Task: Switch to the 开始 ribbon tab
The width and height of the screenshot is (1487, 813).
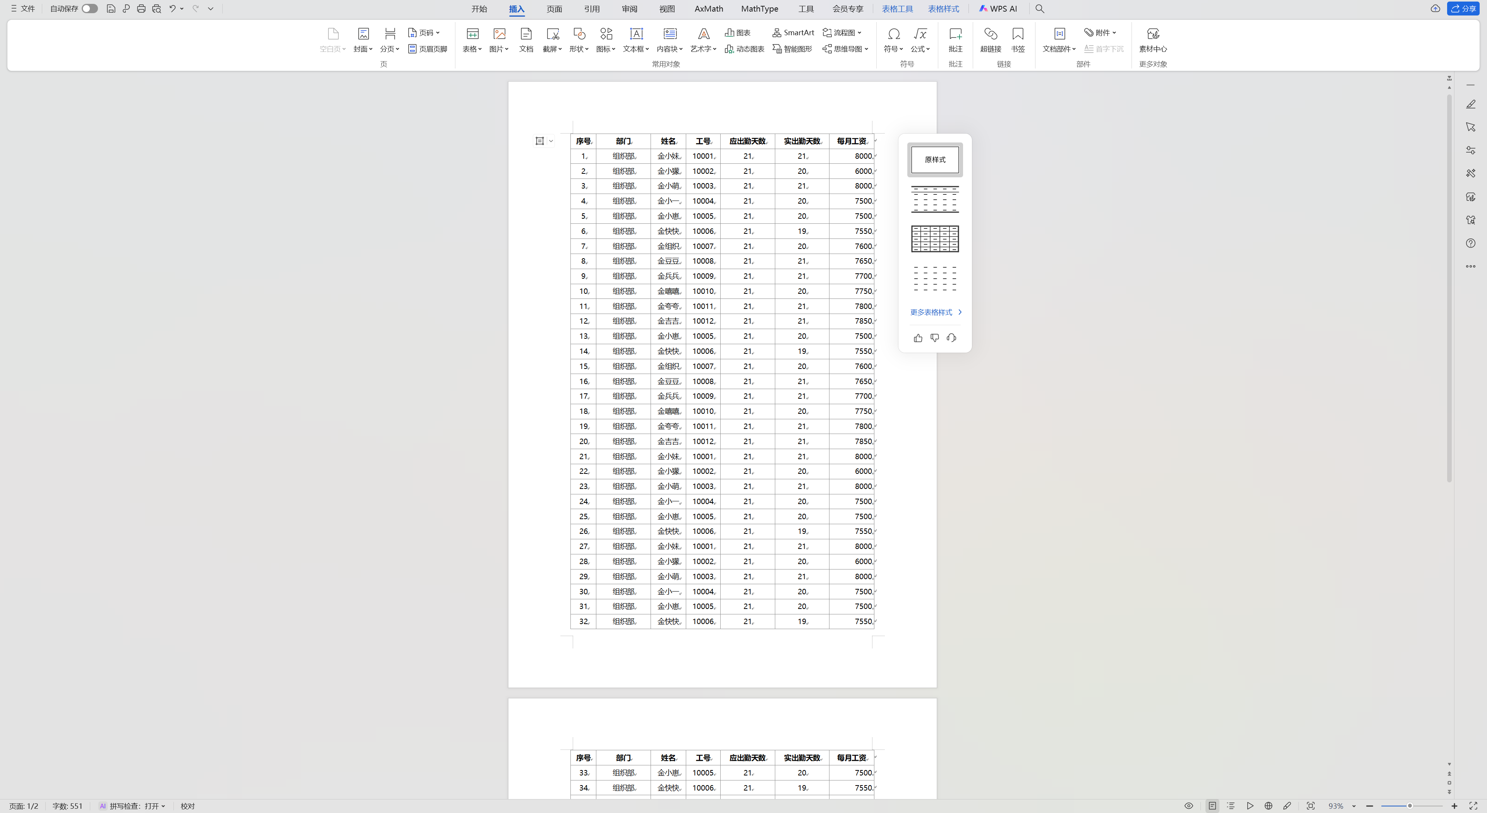Action: pos(479,9)
